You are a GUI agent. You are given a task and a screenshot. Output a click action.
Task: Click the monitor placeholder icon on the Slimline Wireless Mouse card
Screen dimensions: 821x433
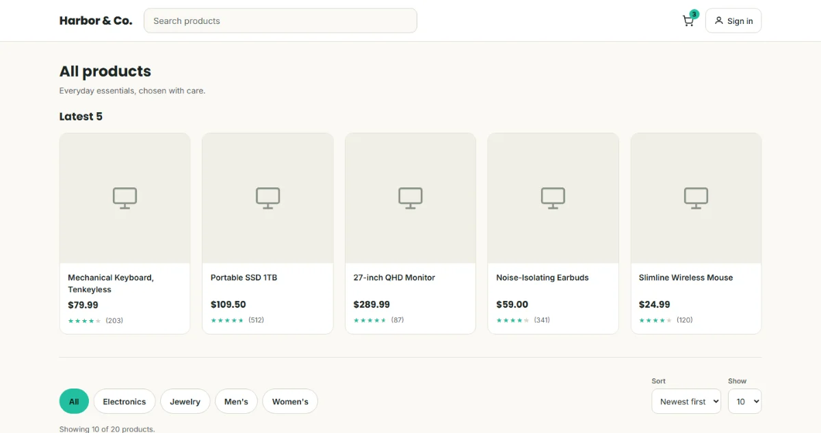pos(696,198)
